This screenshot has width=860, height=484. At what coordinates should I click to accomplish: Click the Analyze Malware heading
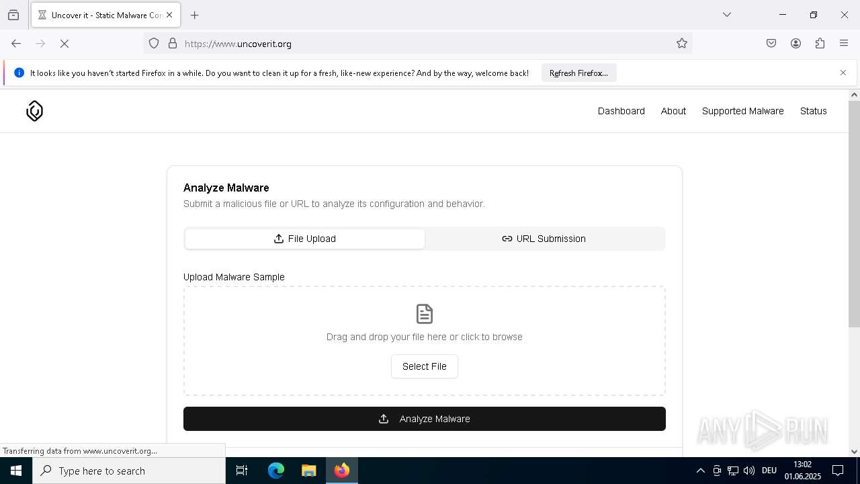(226, 188)
